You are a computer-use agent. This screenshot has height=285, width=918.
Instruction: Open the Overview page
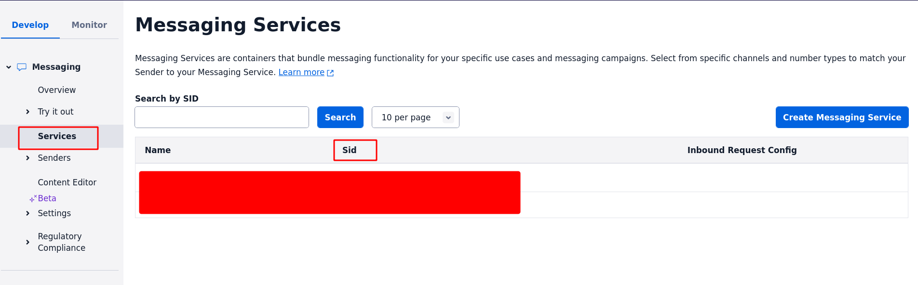(x=56, y=90)
